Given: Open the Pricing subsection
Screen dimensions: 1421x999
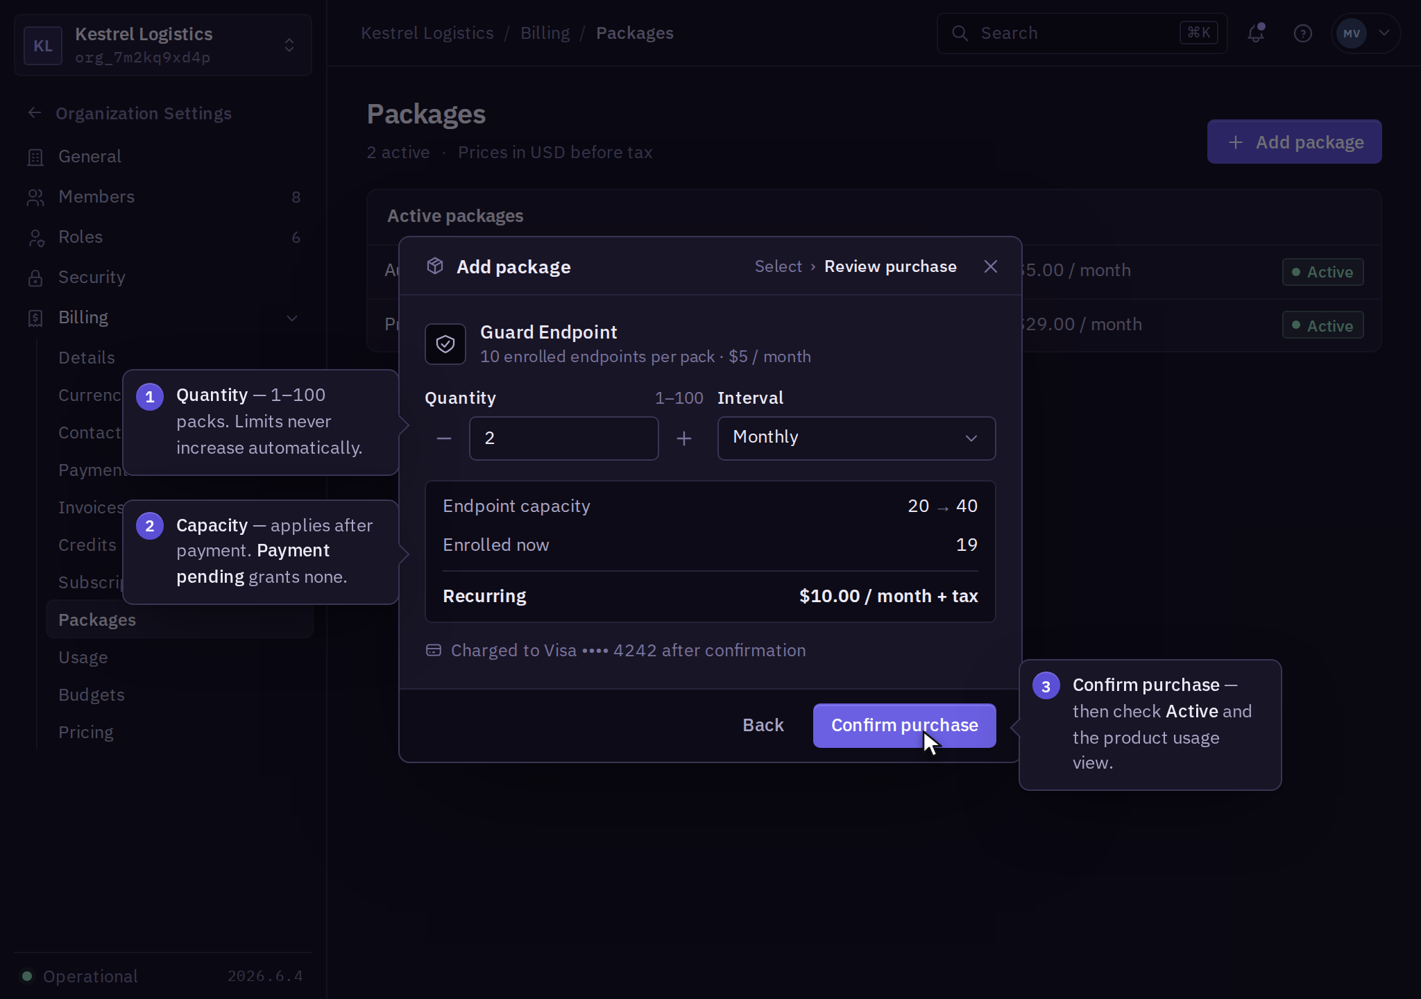Looking at the screenshot, I should (x=180, y=732).
